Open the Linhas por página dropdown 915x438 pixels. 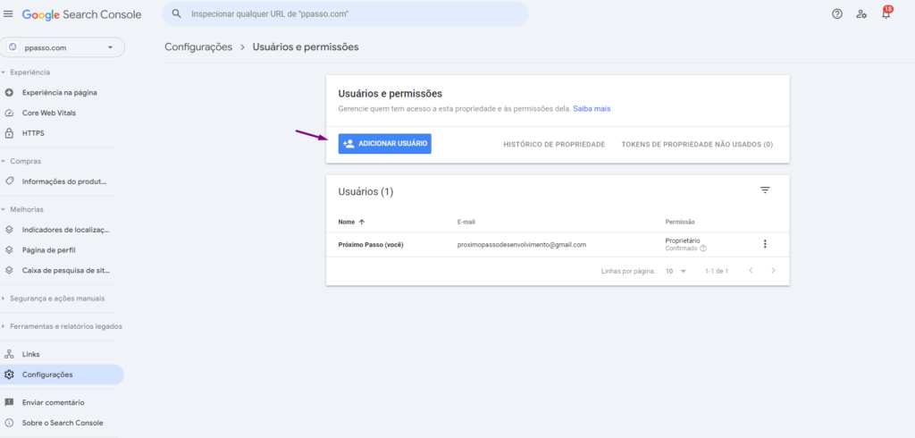click(x=676, y=271)
